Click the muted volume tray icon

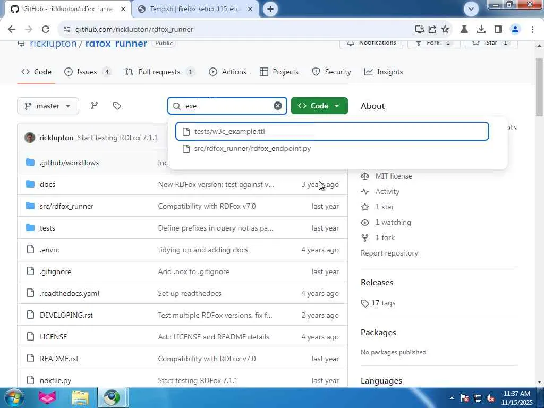(490, 398)
